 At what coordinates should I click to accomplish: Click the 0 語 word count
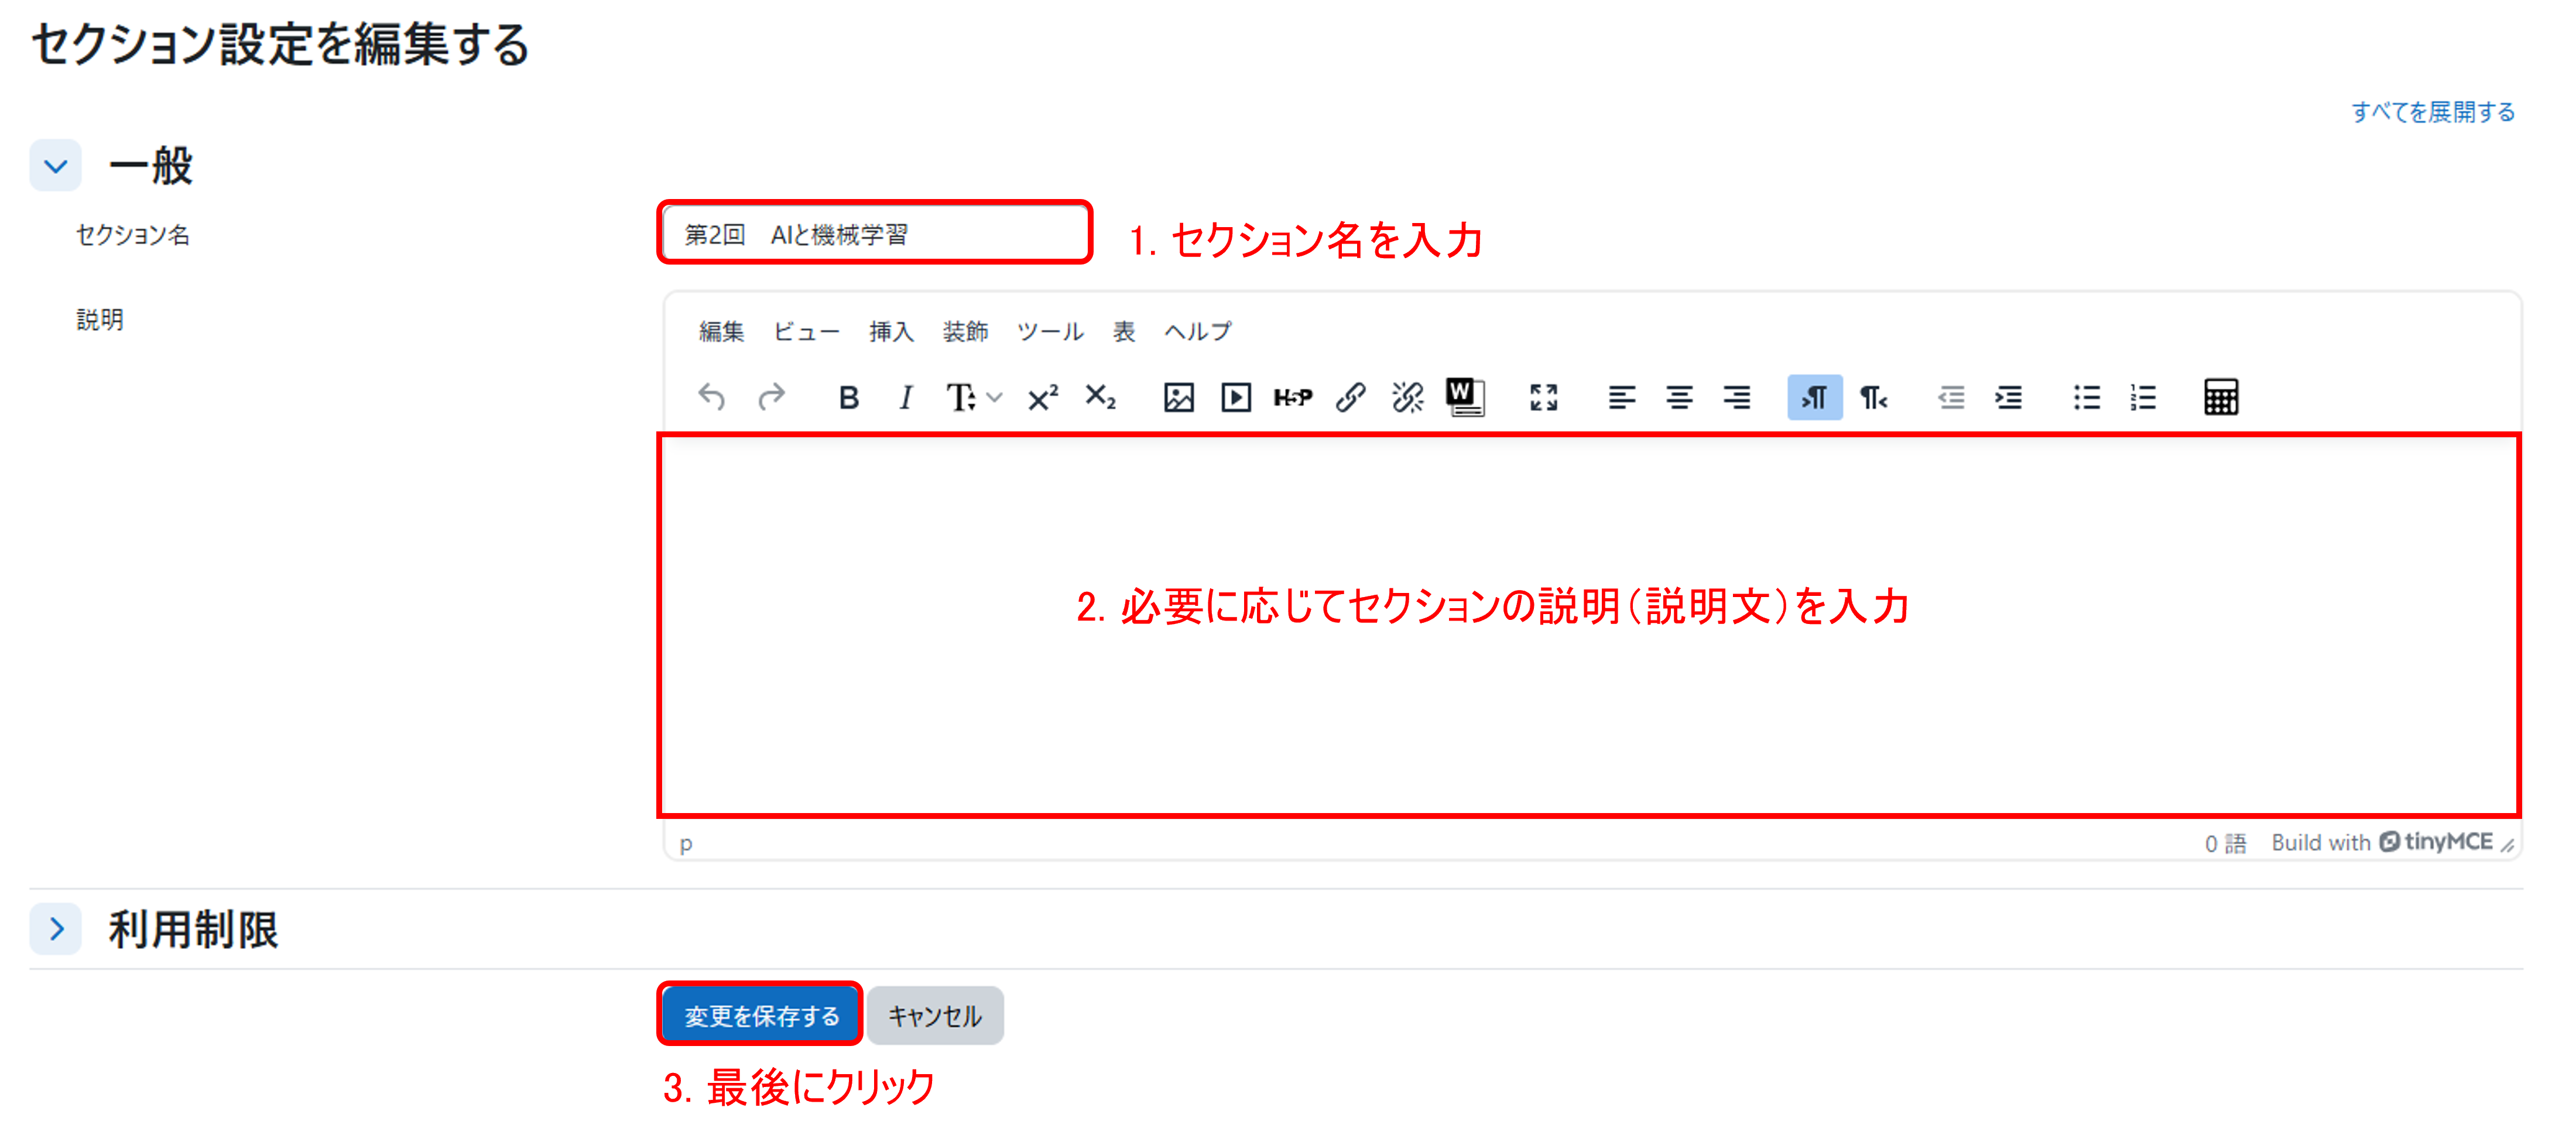point(2225,843)
